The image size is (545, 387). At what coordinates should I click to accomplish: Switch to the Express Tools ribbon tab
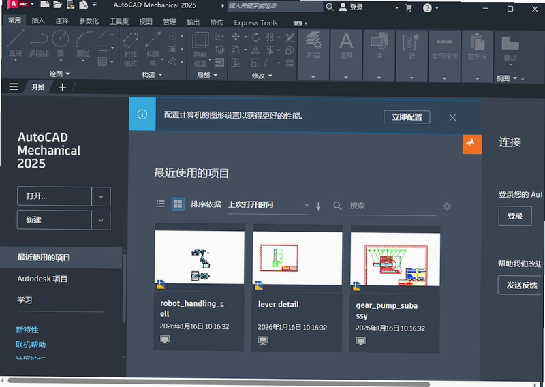(x=256, y=22)
